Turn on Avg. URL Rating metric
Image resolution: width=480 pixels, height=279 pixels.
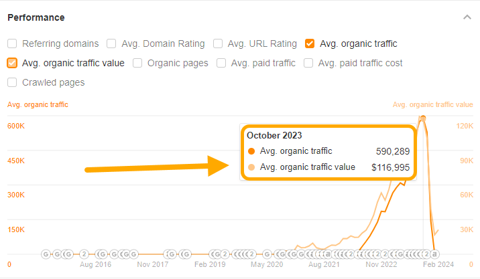(x=218, y=43)
